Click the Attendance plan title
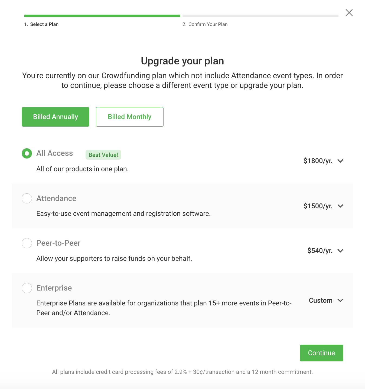 [56, 198]
